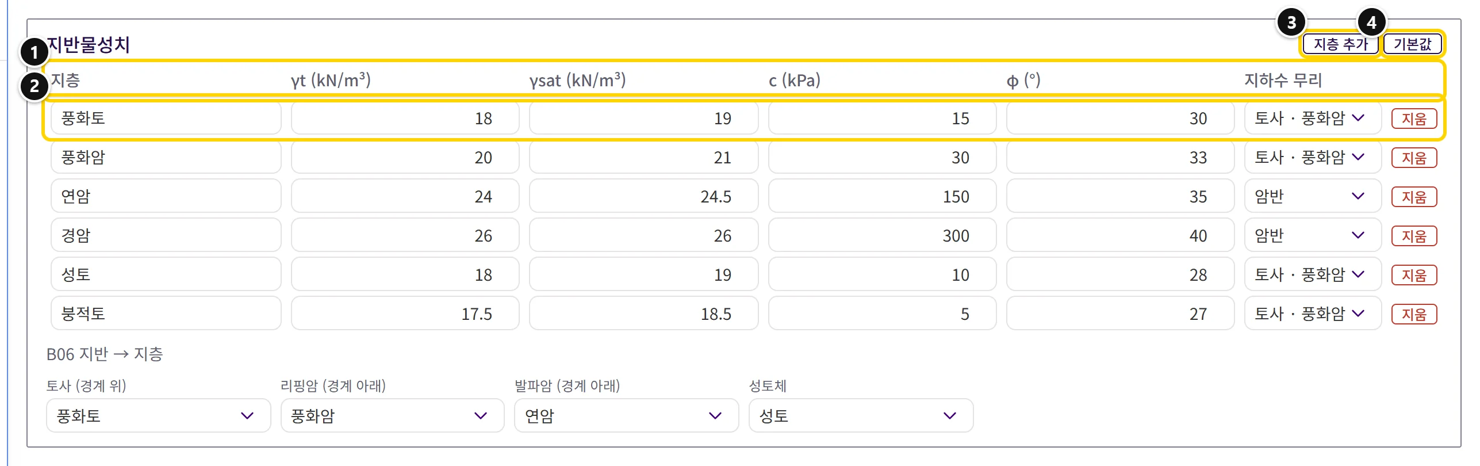The image size is (1480, 466).
Task: Click the cohesion field showing 150
Action: [883, 197]
